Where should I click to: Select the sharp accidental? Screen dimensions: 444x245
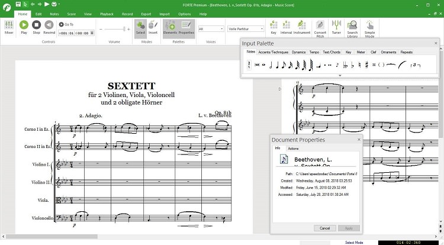coord(366,65)
